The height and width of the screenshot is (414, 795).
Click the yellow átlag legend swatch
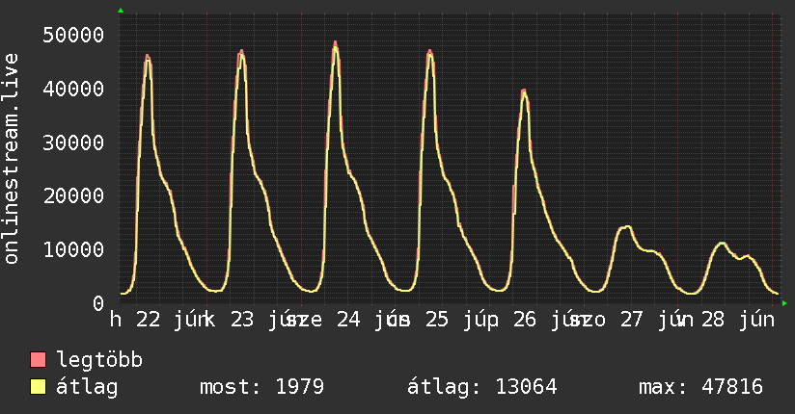[x=38, y=387]
